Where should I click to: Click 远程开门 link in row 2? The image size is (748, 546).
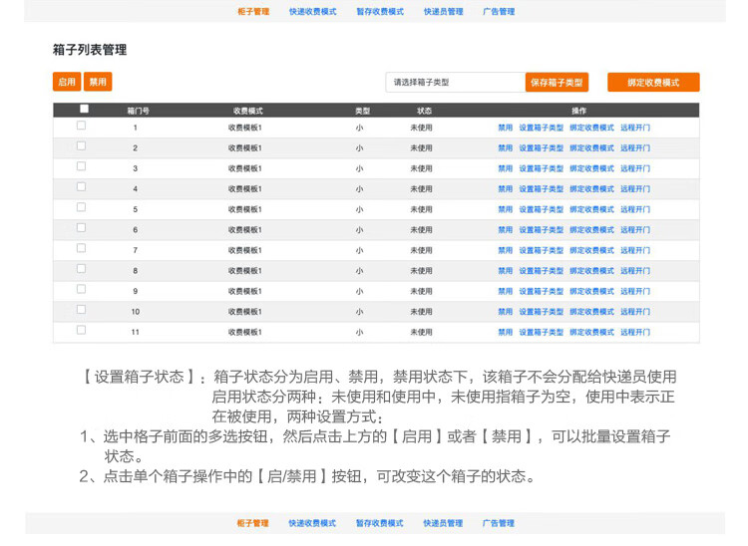point(634,148)
